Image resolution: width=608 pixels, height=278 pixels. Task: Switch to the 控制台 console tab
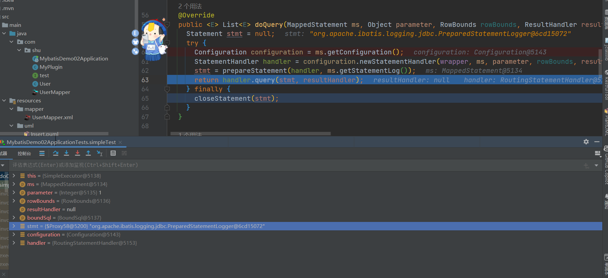[x=24, y=153]
